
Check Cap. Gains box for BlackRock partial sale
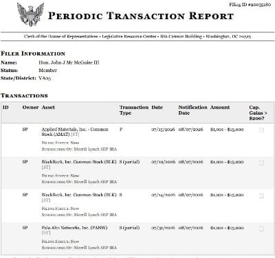click(x=261, y=163)
